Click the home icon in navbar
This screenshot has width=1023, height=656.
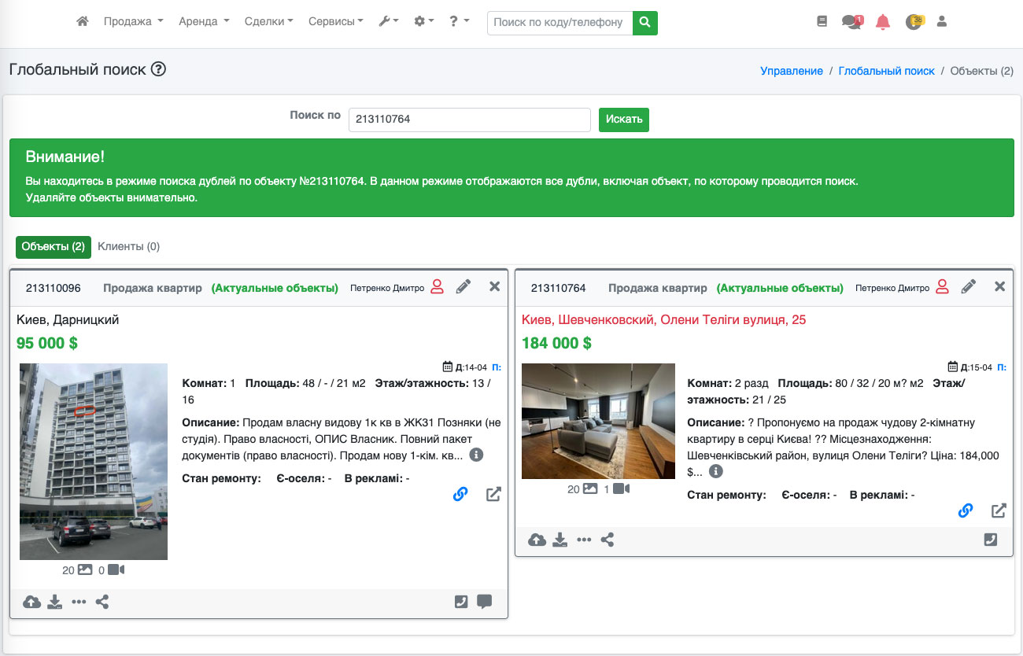pyautogui.click(x=83, y=22)
